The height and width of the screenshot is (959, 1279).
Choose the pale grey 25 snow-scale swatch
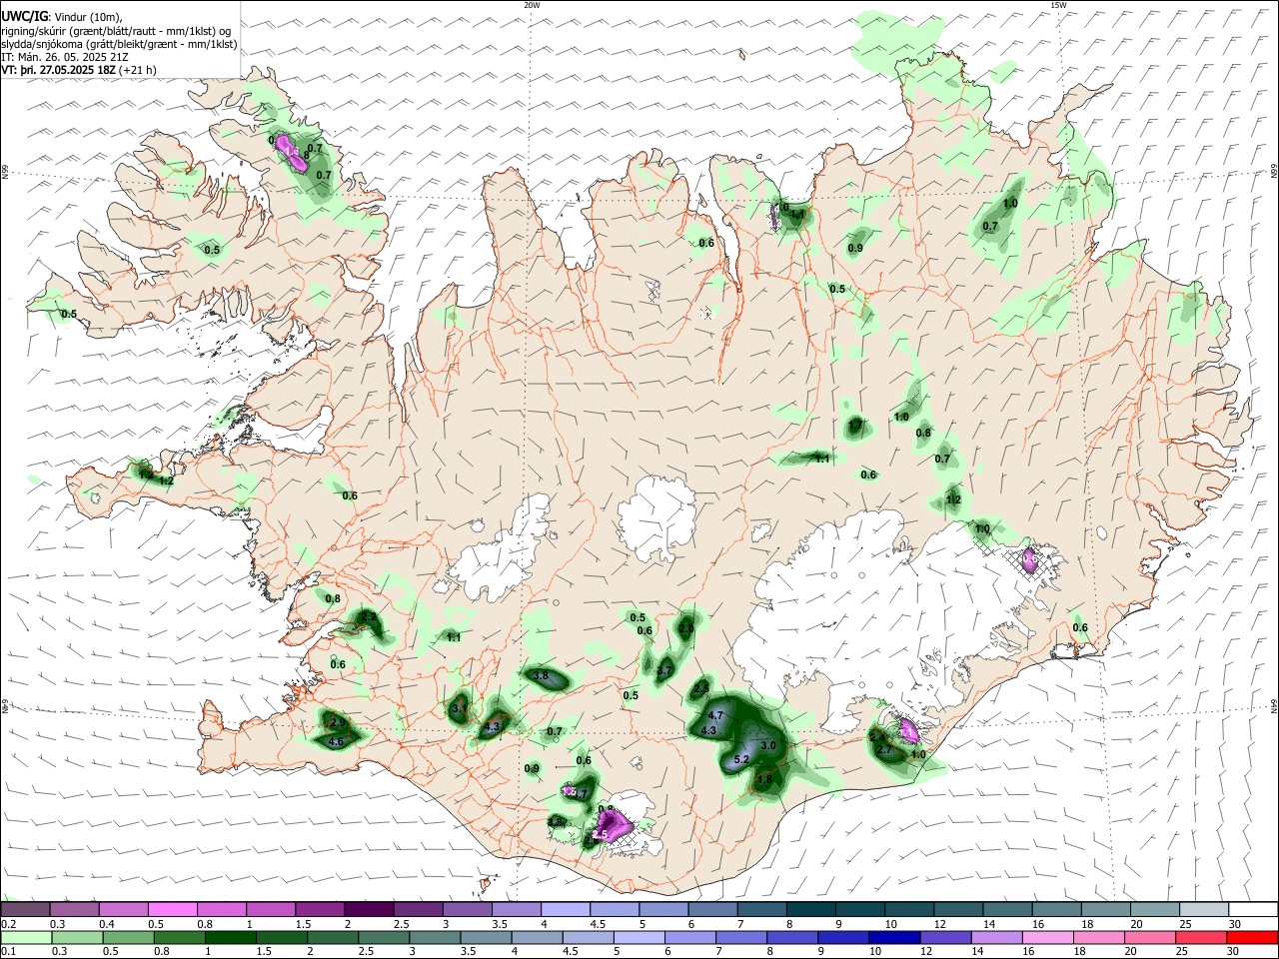[1203, 909]
